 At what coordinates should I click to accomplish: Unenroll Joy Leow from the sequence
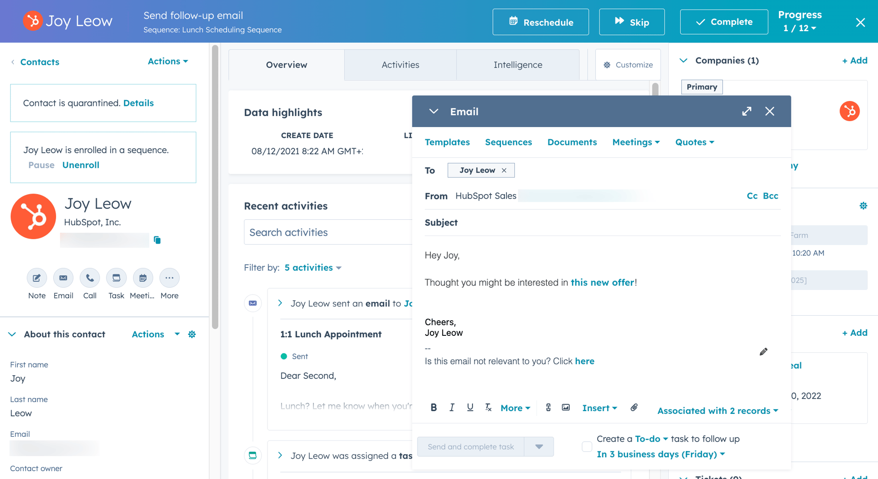coord(81,165)
